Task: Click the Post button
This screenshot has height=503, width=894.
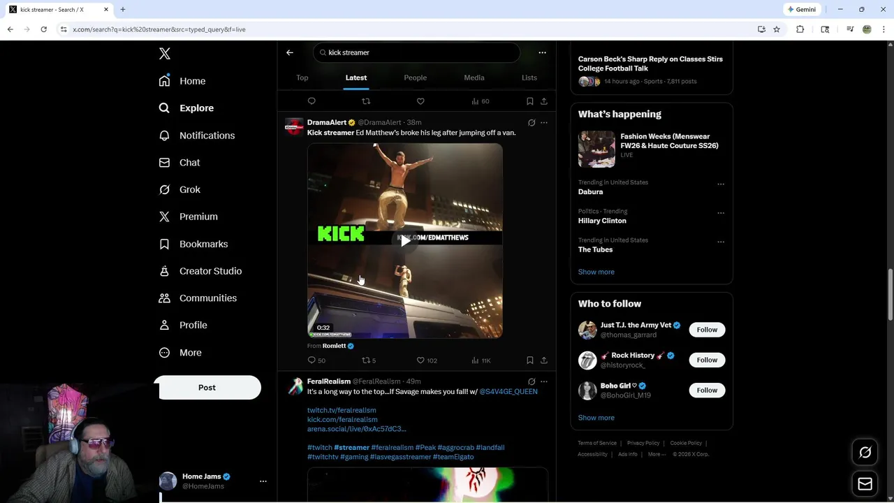Action: (x=207, y=388)
